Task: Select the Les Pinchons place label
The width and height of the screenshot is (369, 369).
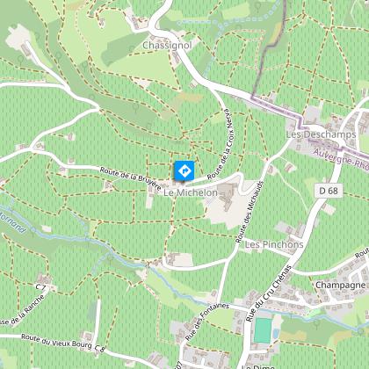Action: pos(274,244)
